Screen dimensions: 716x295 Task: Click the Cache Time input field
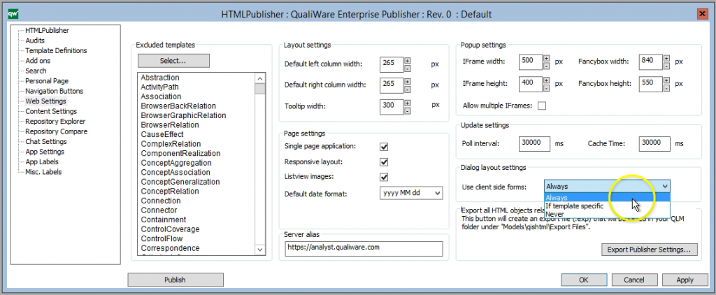(x=654, y=143)
